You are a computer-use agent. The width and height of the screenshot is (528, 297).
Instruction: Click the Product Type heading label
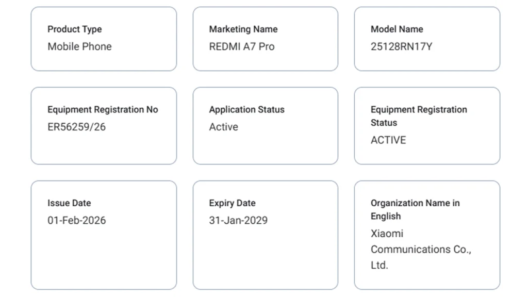[75, 29]
